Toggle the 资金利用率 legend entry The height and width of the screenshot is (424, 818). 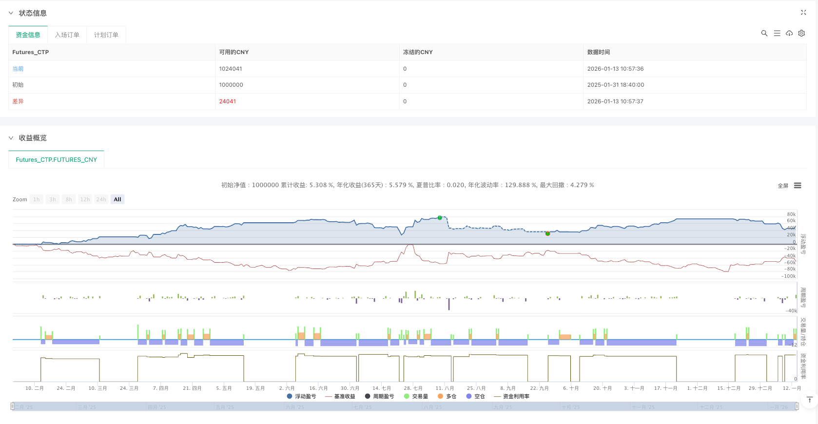(x=511, y=396)
